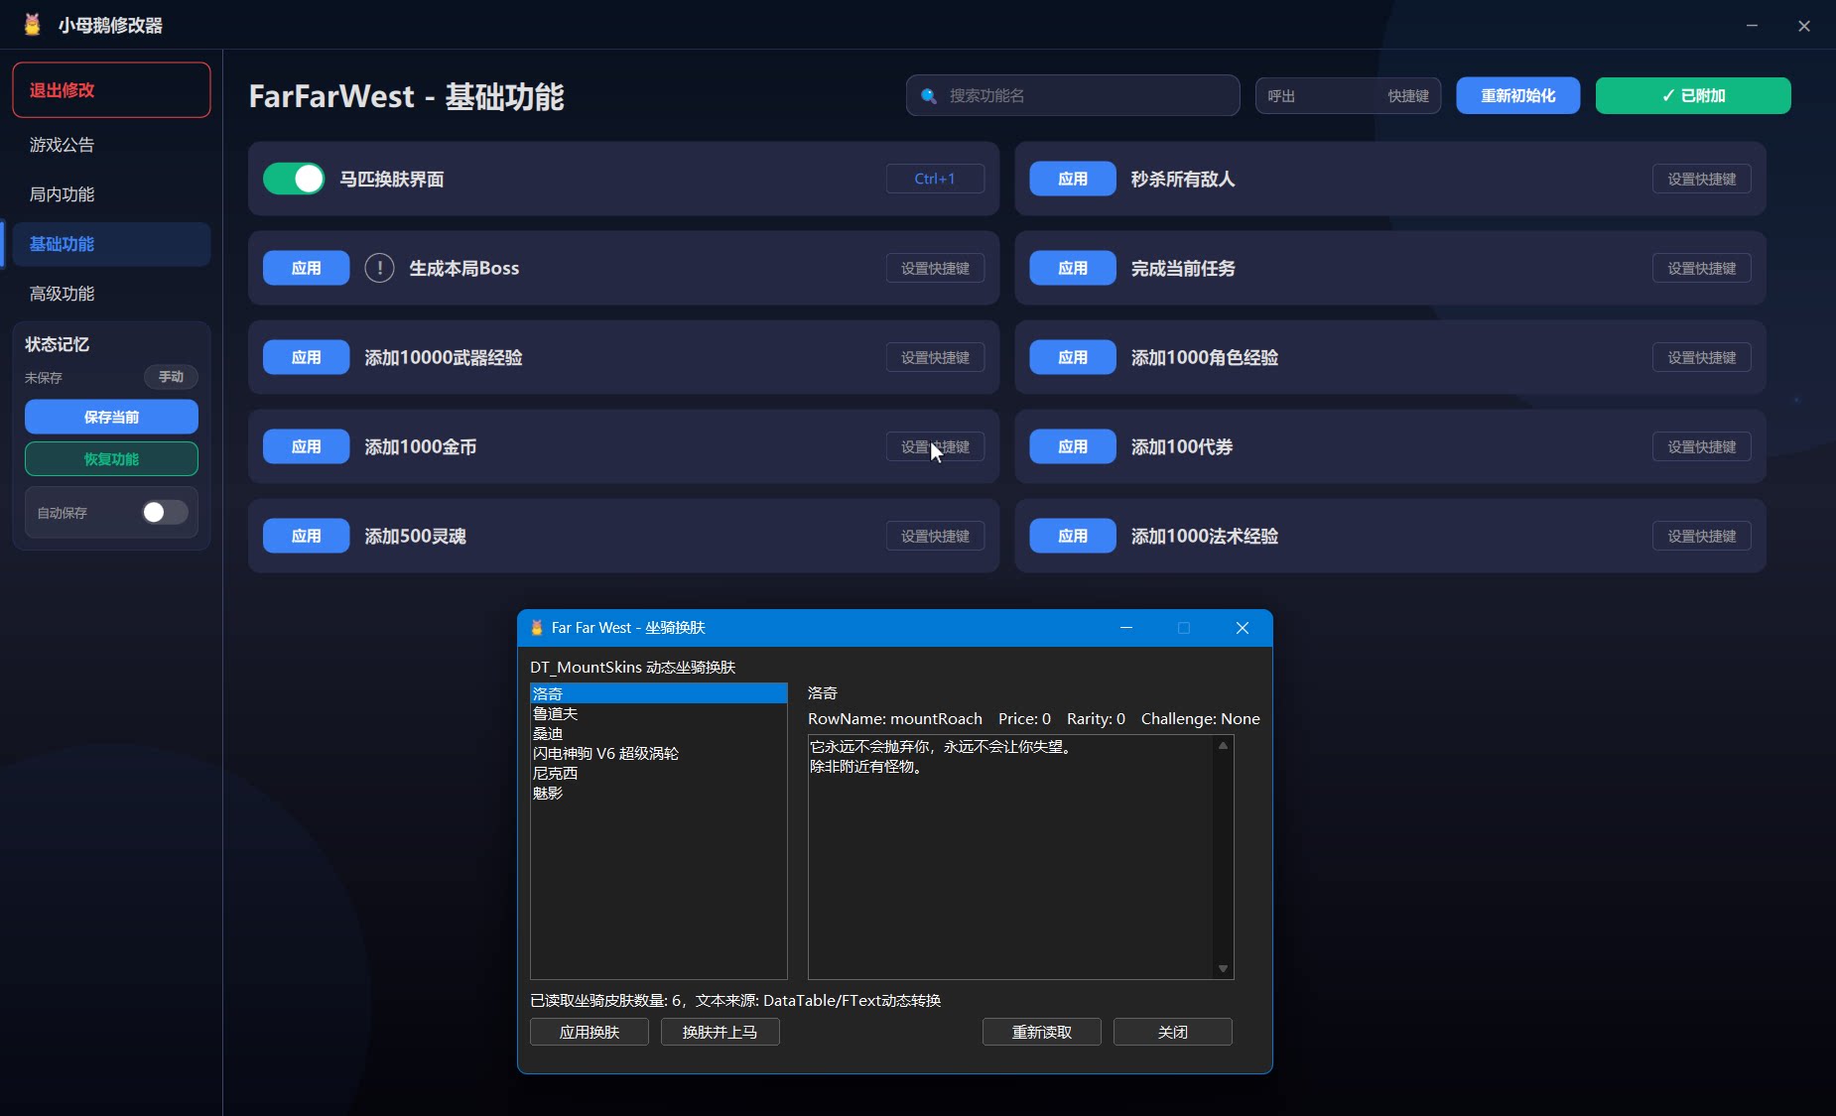Screen dimensions: 1836x1116
Task: Close the 坐骑换肤 dialog with X
Action: tap(1243, 628)
